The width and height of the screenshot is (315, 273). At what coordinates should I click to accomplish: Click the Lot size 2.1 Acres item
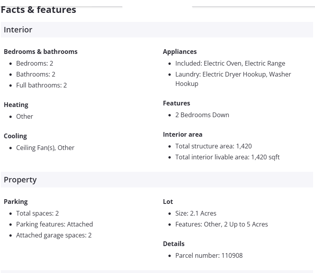196,213
